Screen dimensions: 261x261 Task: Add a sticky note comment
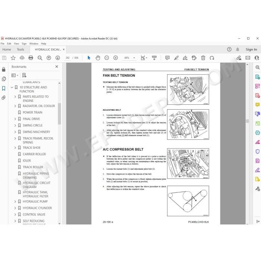pos(167,58)
